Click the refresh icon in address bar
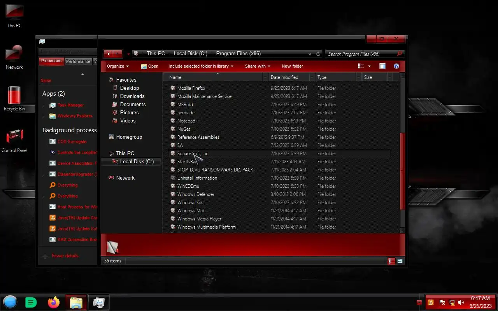The width and height of the screenshot is (498, 311). click(x=318, y=54)
